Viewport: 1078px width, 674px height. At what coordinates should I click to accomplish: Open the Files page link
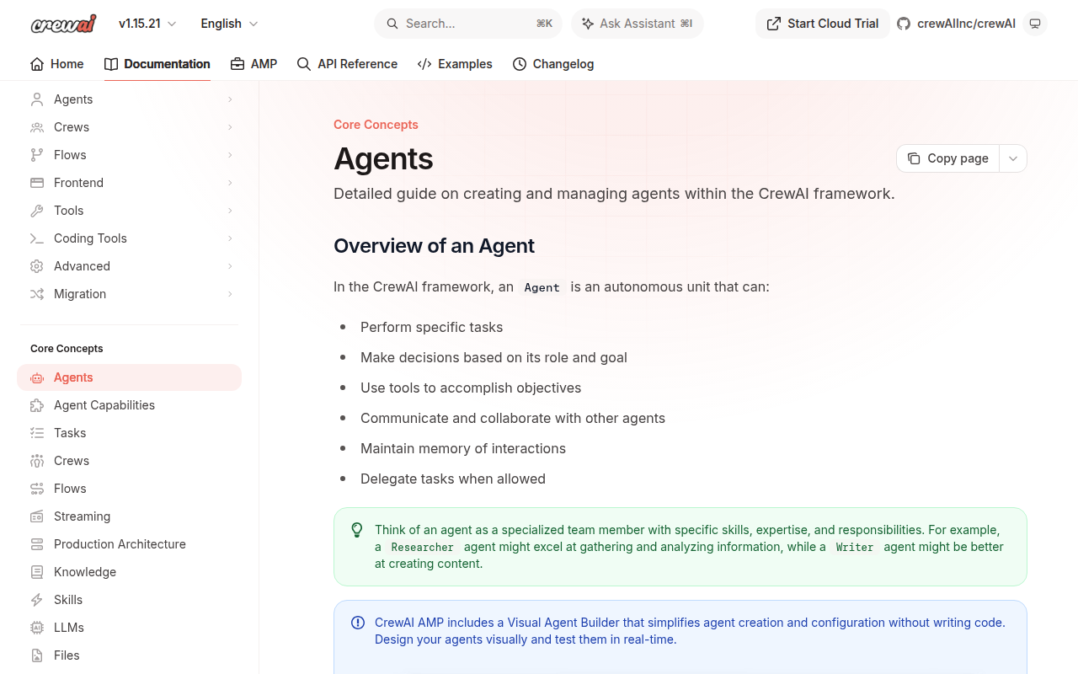[x=129, y=655]
